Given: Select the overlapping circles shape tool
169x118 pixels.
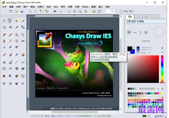Looking at the screenshot, I should (4, 69).
